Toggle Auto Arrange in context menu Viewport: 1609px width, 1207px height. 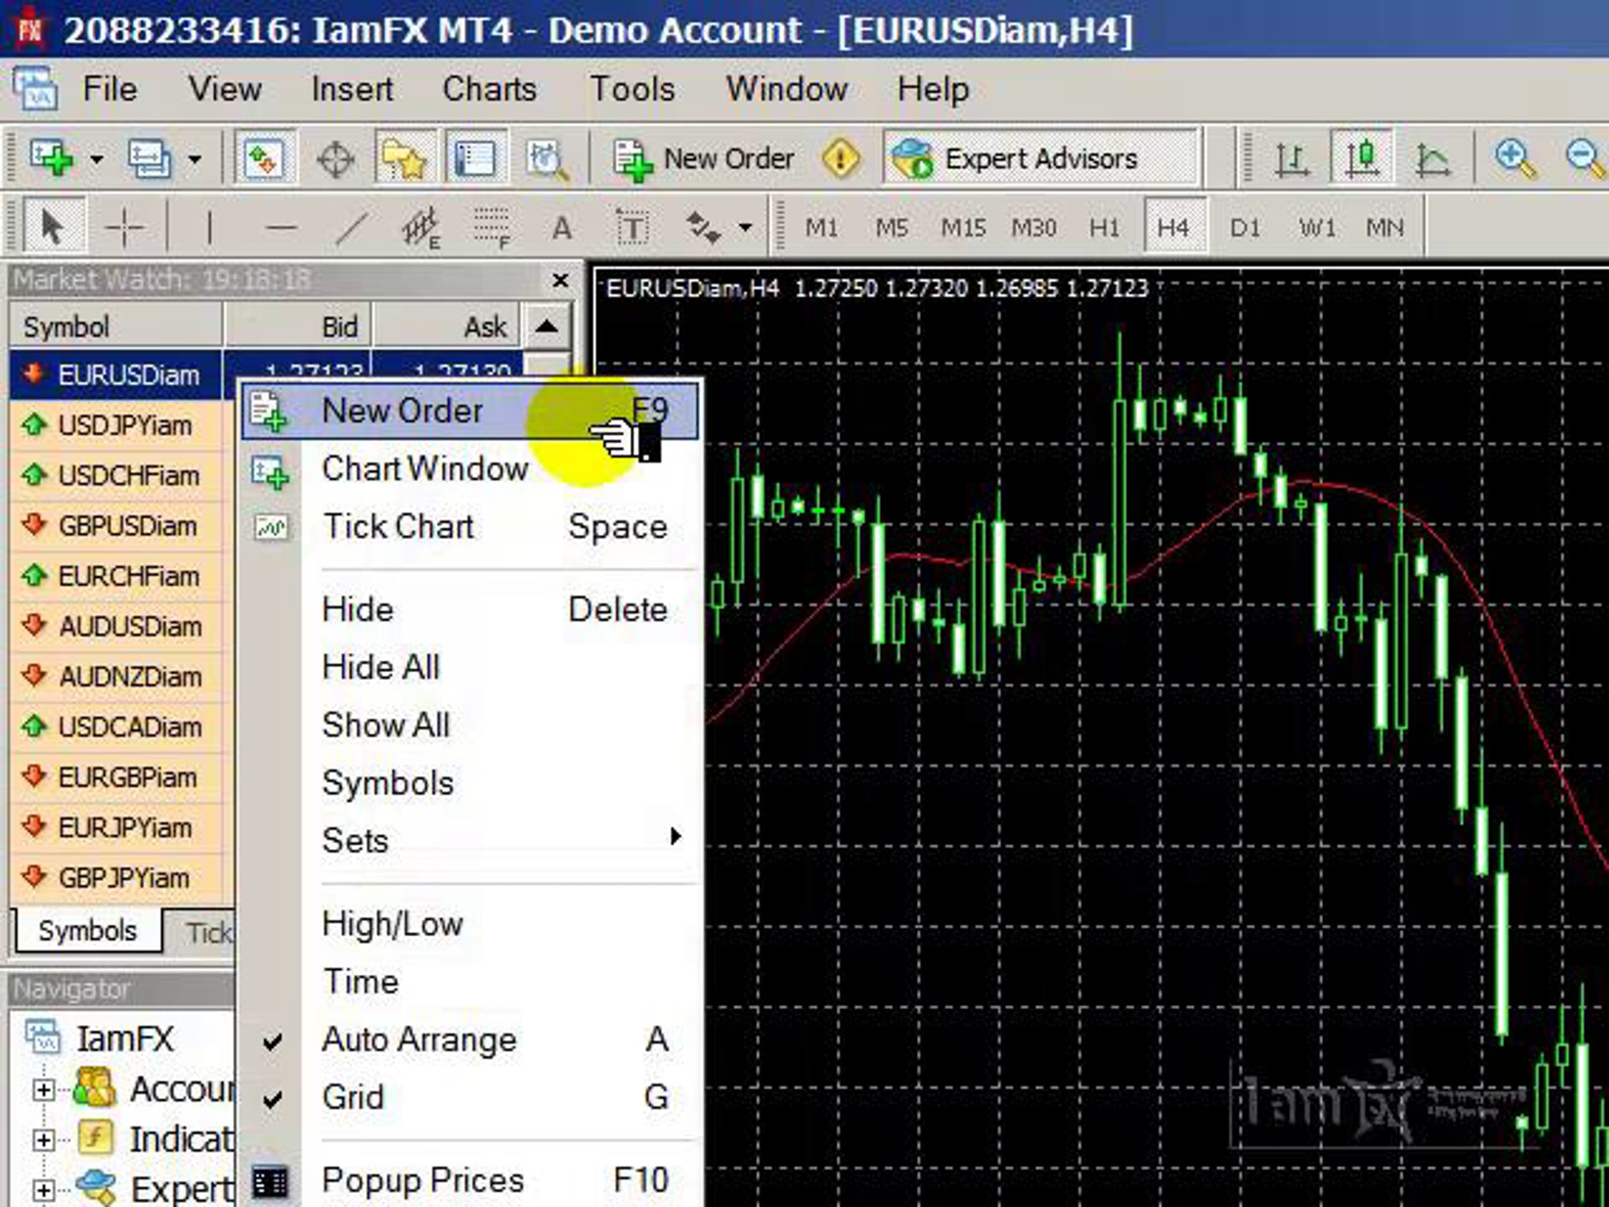coord(419,1039)
